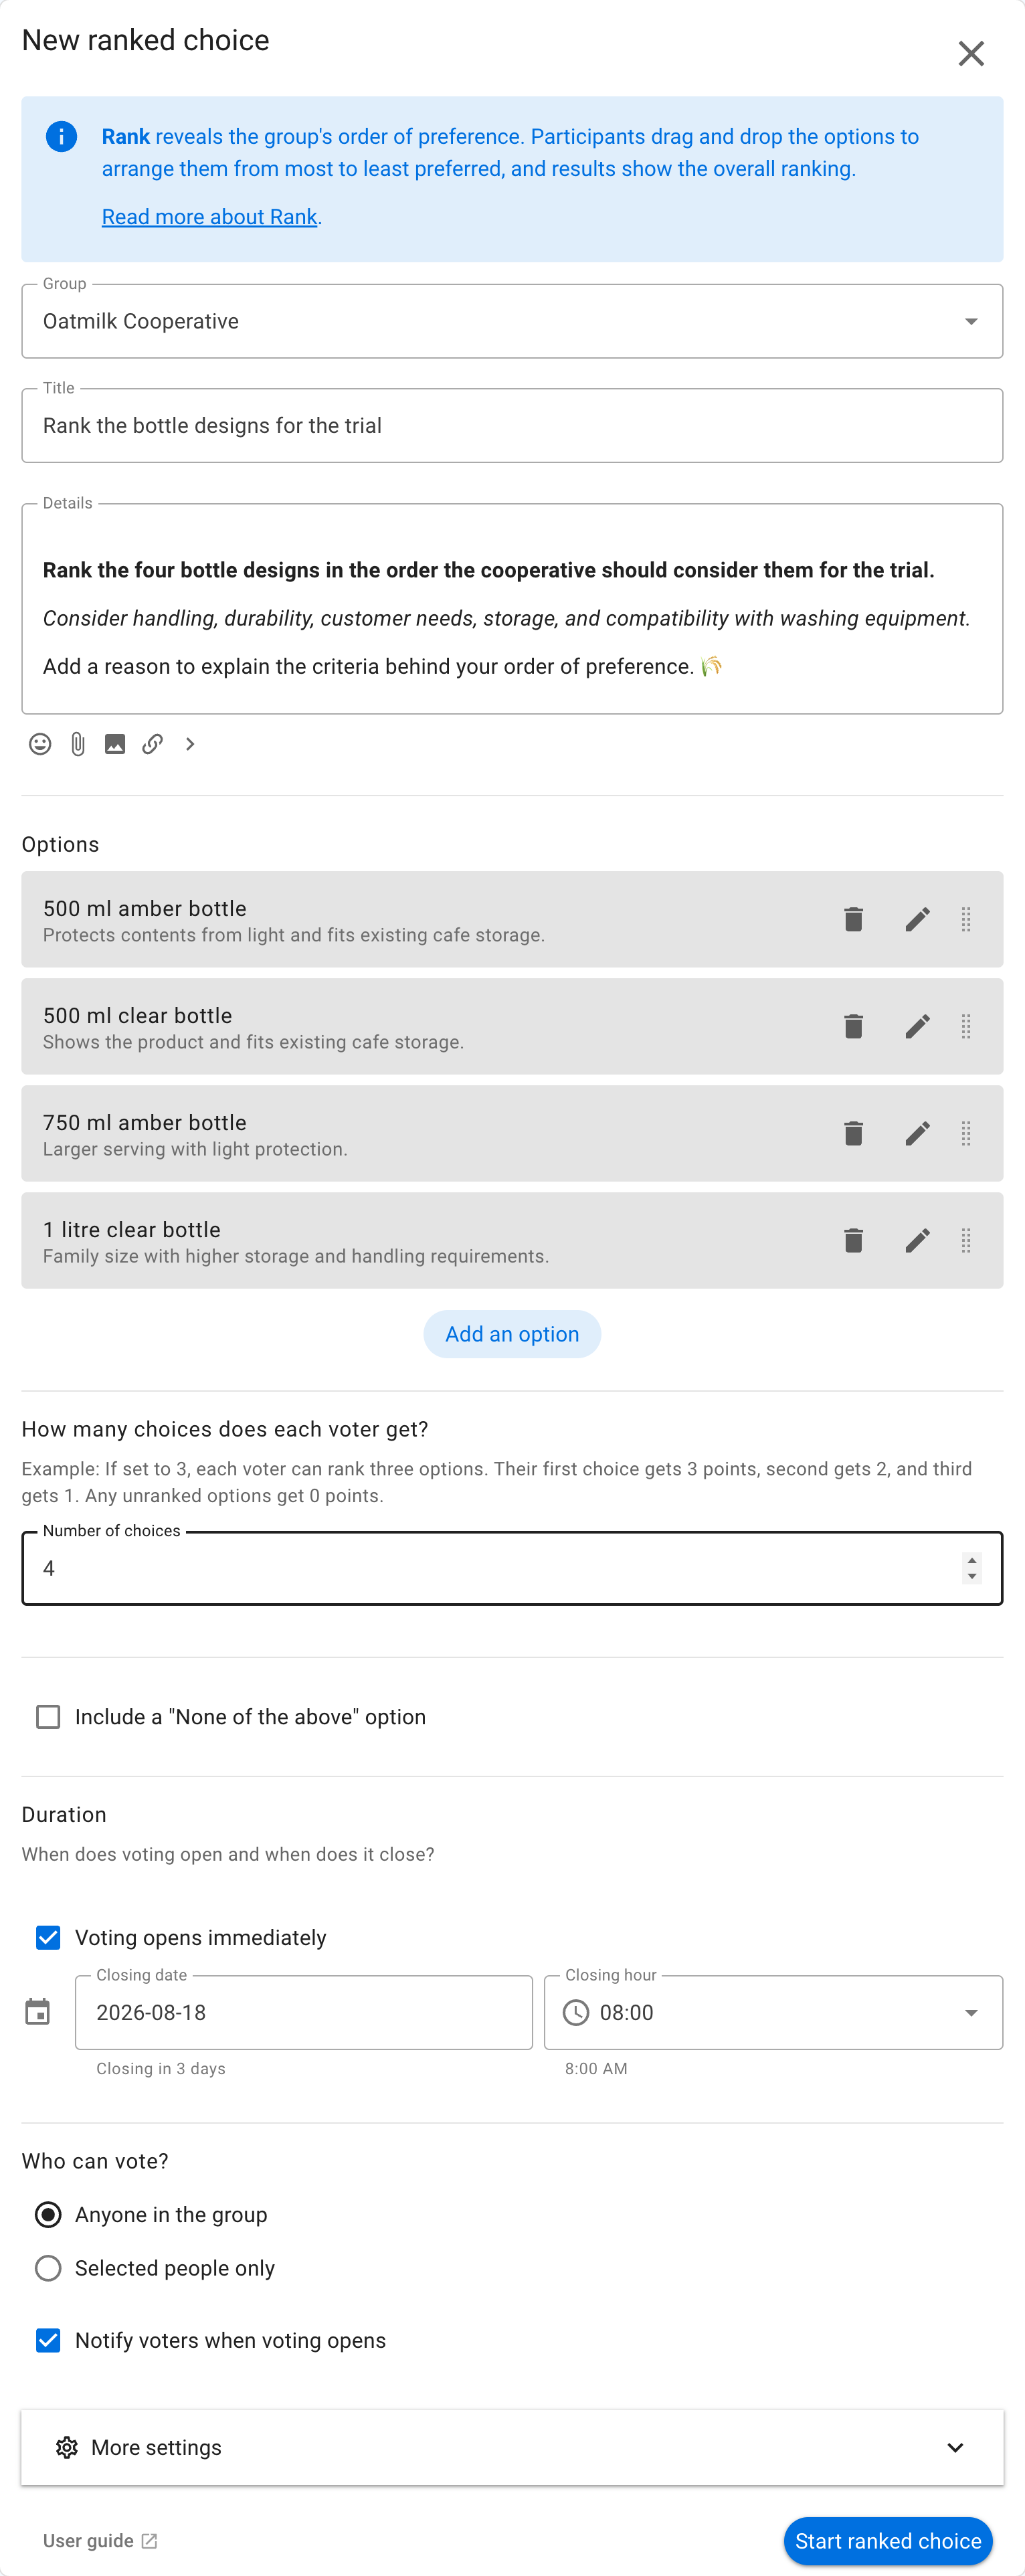Click the Add an option button

click(x=512, y=1334)
